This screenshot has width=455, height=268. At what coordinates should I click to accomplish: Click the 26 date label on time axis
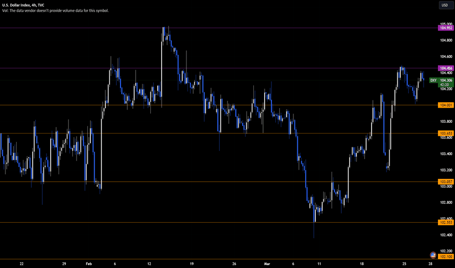[x=234, y=264]
